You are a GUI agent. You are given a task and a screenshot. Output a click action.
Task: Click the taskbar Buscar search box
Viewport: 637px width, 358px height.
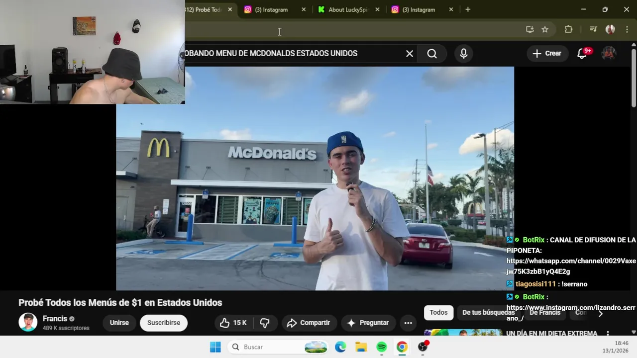(279, 347)
